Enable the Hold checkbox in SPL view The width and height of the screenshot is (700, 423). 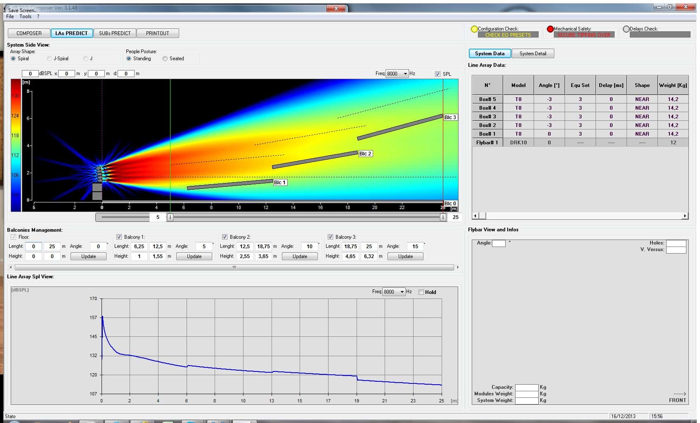click(421, 292)
